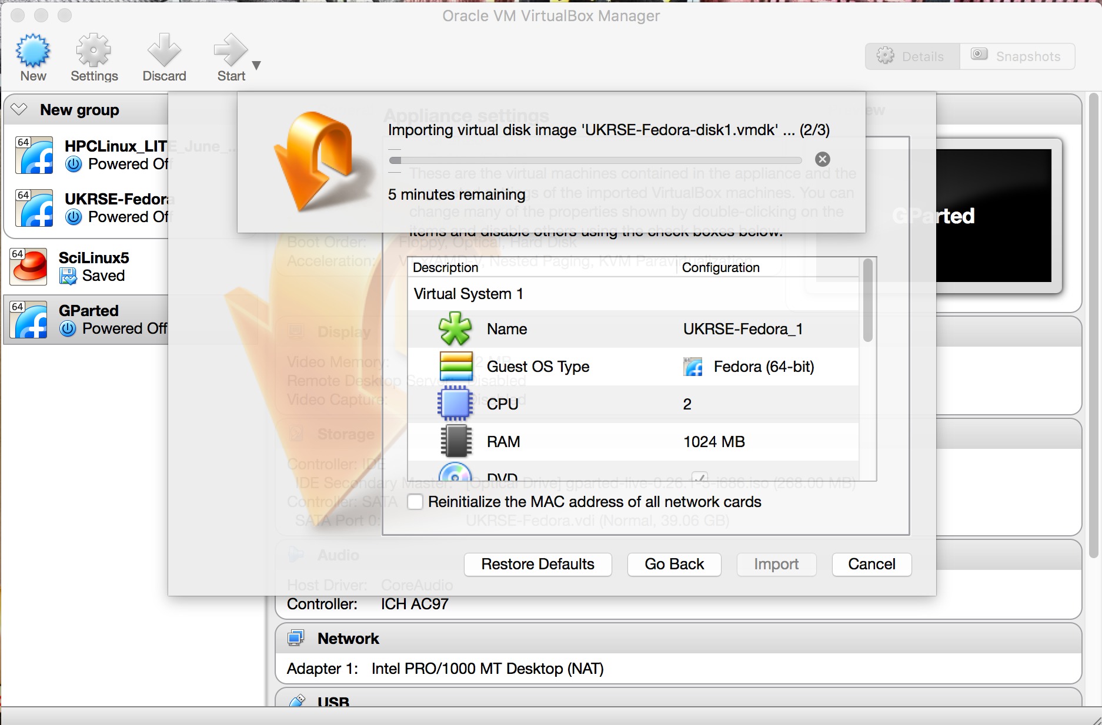
Task: Click the Controller ICH AC97 text
Action: pyautogui.click(x=368, y=604)
